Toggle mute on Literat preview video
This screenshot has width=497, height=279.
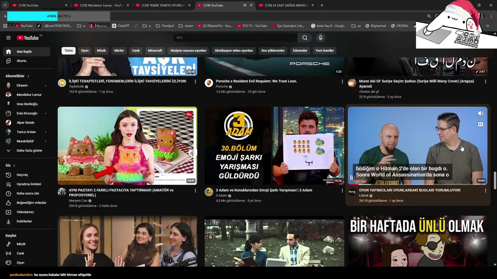[x=481, y=113]
